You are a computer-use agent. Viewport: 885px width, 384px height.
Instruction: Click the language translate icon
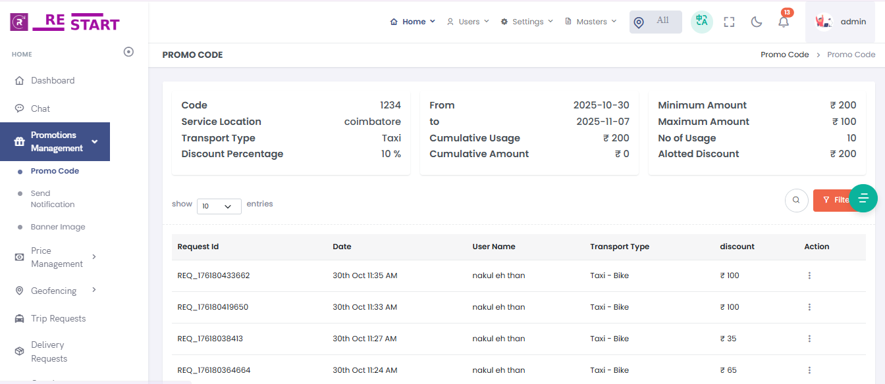pyautogui.click(x=702, y=22)
